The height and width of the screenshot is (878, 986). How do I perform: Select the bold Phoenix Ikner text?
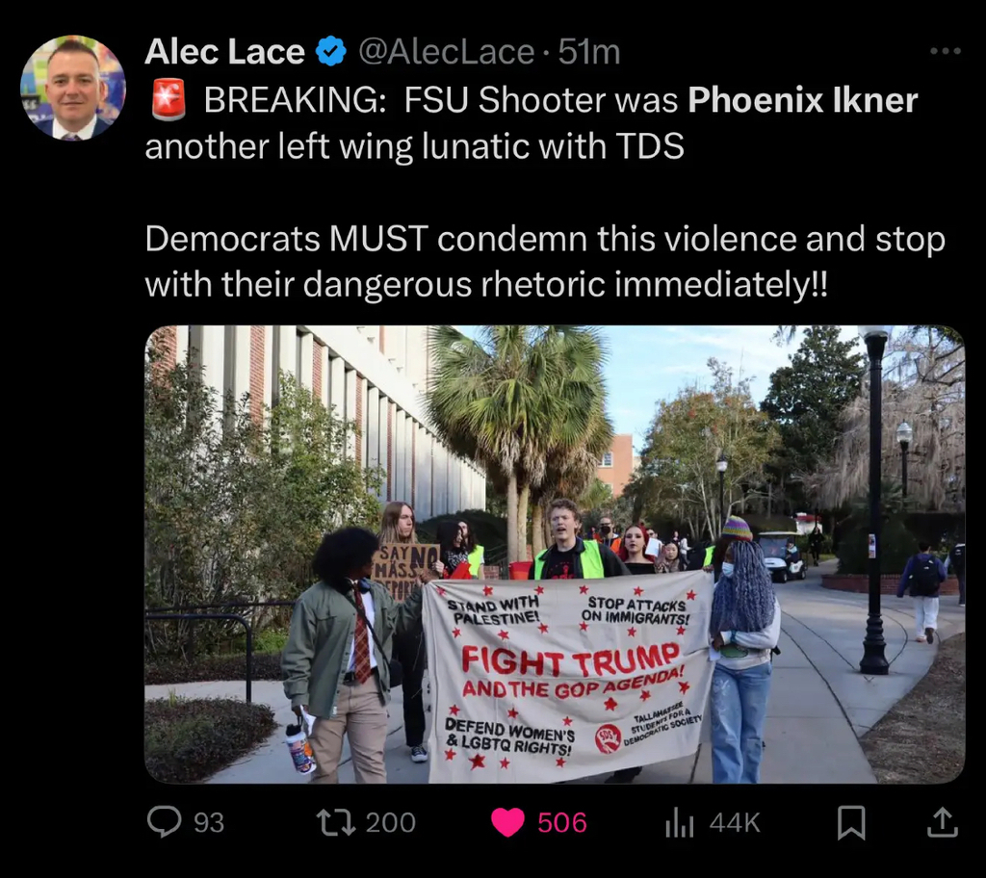click(802, 99)
